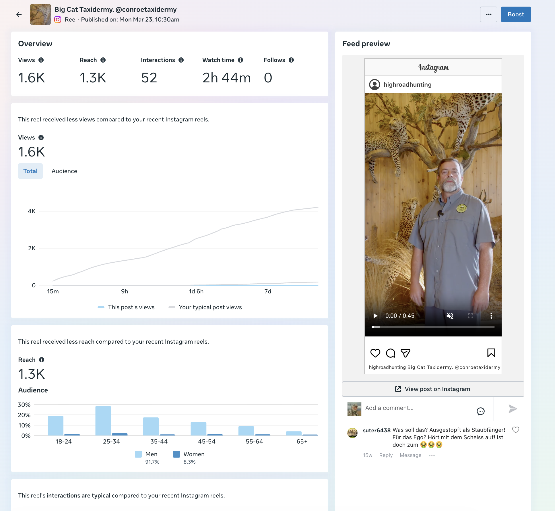Seek on the video progress bar
This screenshot has height=511, width=555.
433,327
